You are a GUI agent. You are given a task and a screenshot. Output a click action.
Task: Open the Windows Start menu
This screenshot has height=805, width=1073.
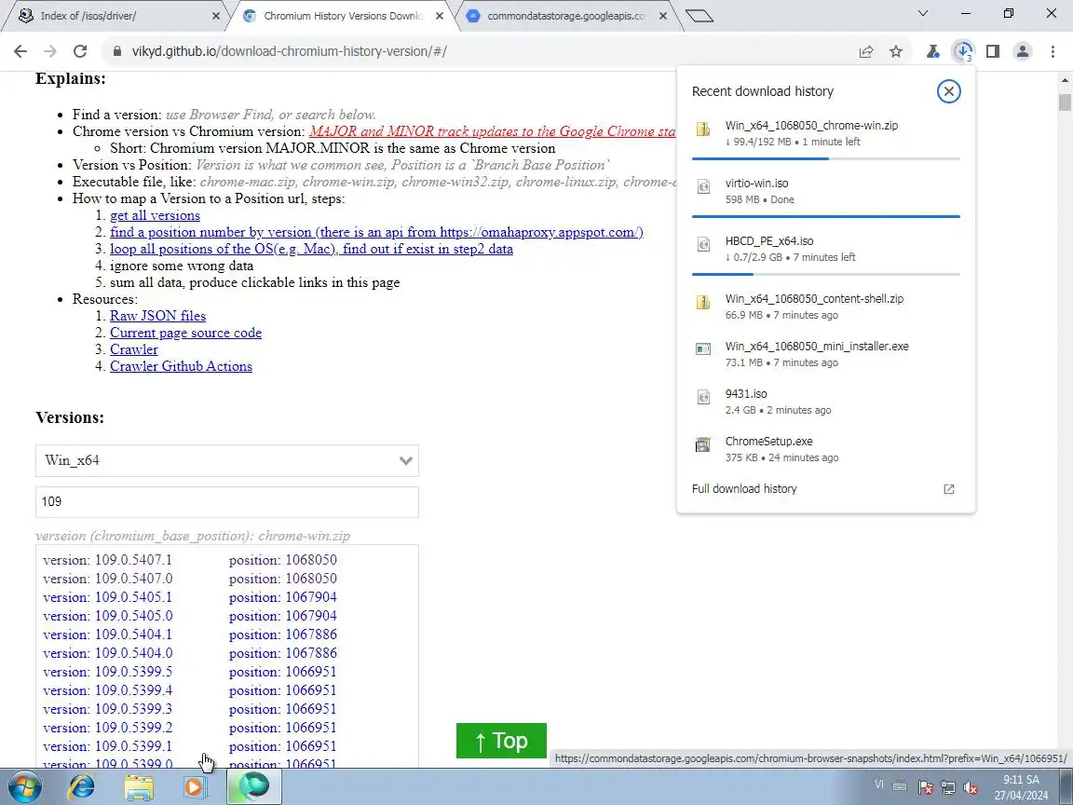[x=24, y=786]
